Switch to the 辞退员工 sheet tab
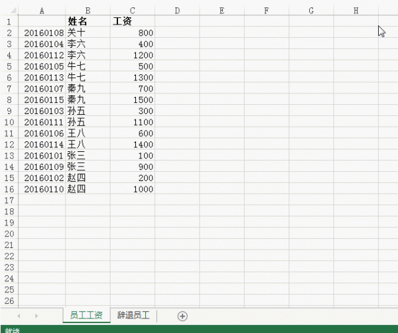The image size is (398, 333). (x=133, y=316)
